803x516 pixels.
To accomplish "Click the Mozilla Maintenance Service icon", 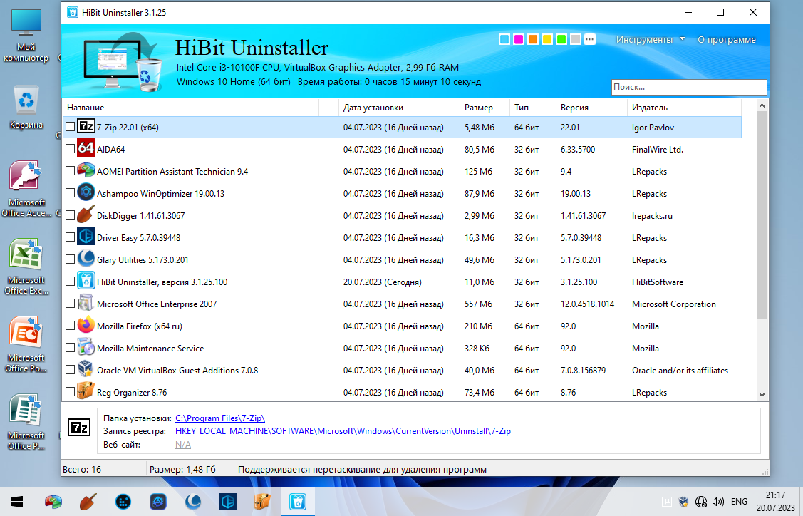I will point(86,347).
